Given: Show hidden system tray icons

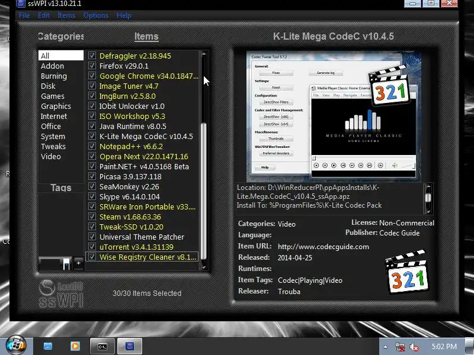Looking at the screenshot, I should point(386,347).
